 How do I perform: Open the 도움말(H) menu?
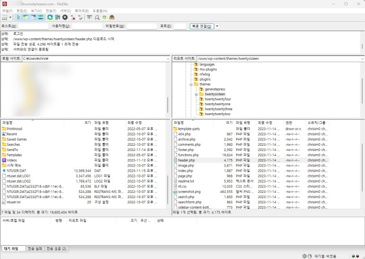click(100, 11)
